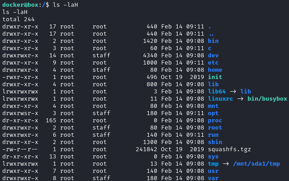Click the 'linuxrc' symlink name
Viewport: 289px width, 181px height.
tap(220, 99)
